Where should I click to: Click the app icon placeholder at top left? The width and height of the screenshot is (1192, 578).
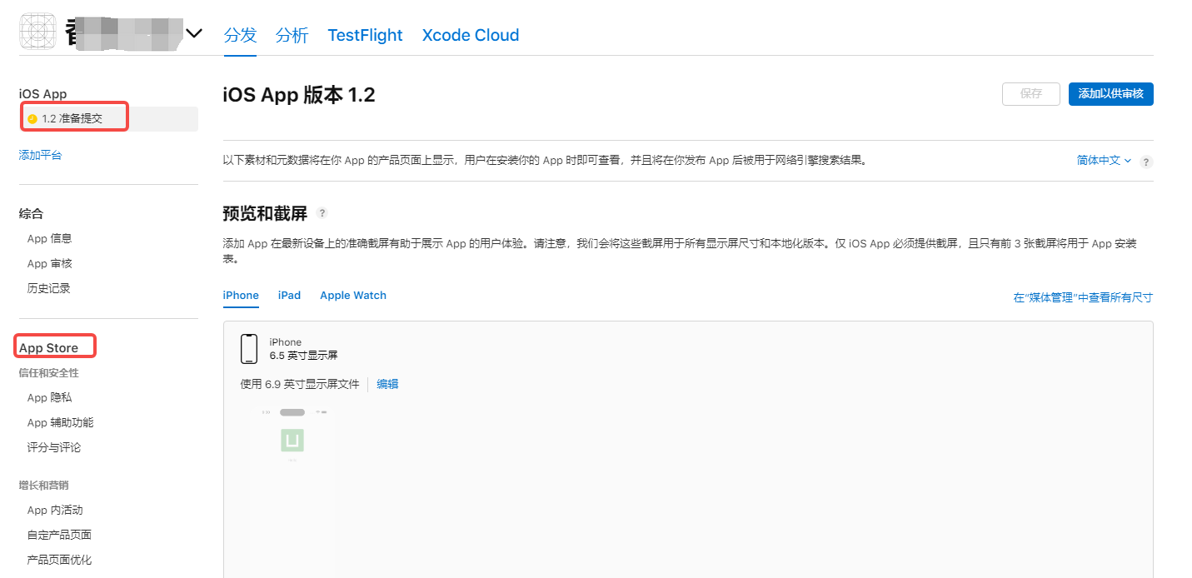[x=37, y=32]
